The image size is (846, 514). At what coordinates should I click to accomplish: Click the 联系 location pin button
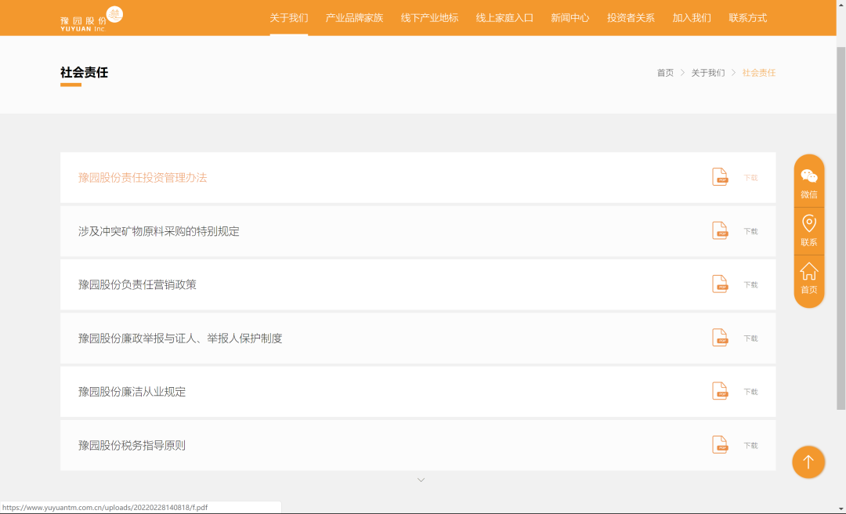808,231
